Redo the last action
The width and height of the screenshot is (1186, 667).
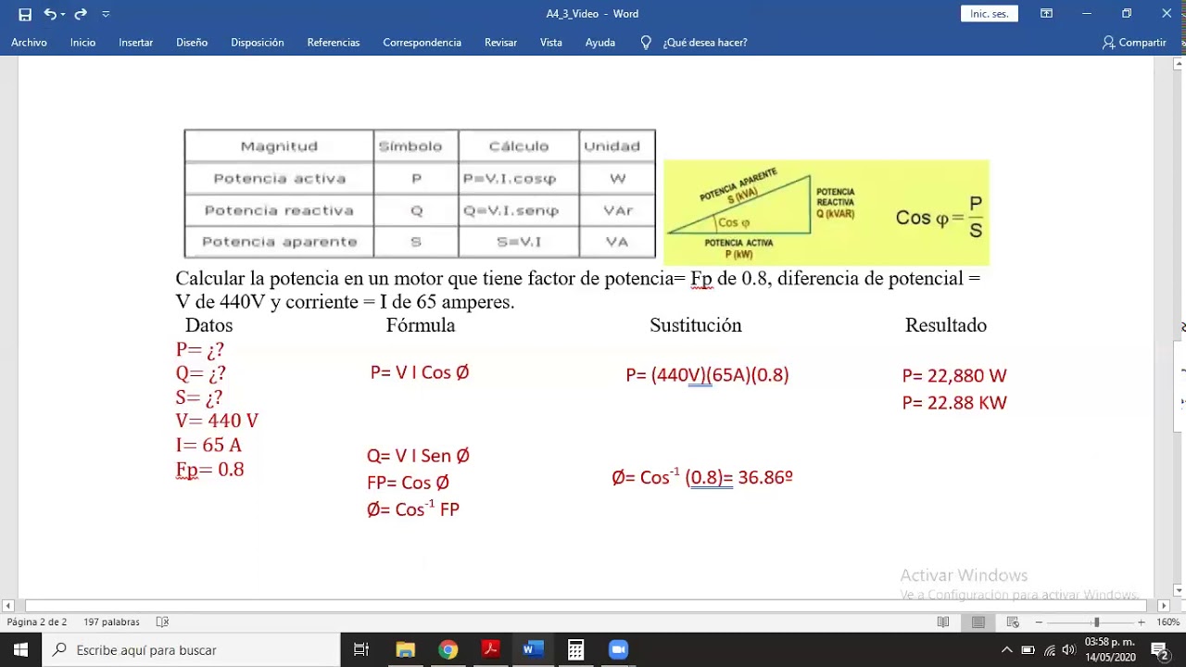tap(81, 14)
